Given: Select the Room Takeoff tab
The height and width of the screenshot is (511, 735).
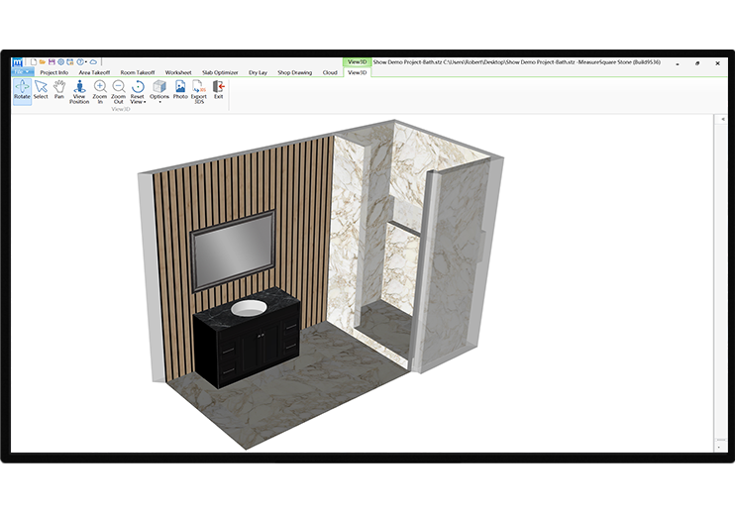Looking at the screenshot, I should click(x=138, y=72).
